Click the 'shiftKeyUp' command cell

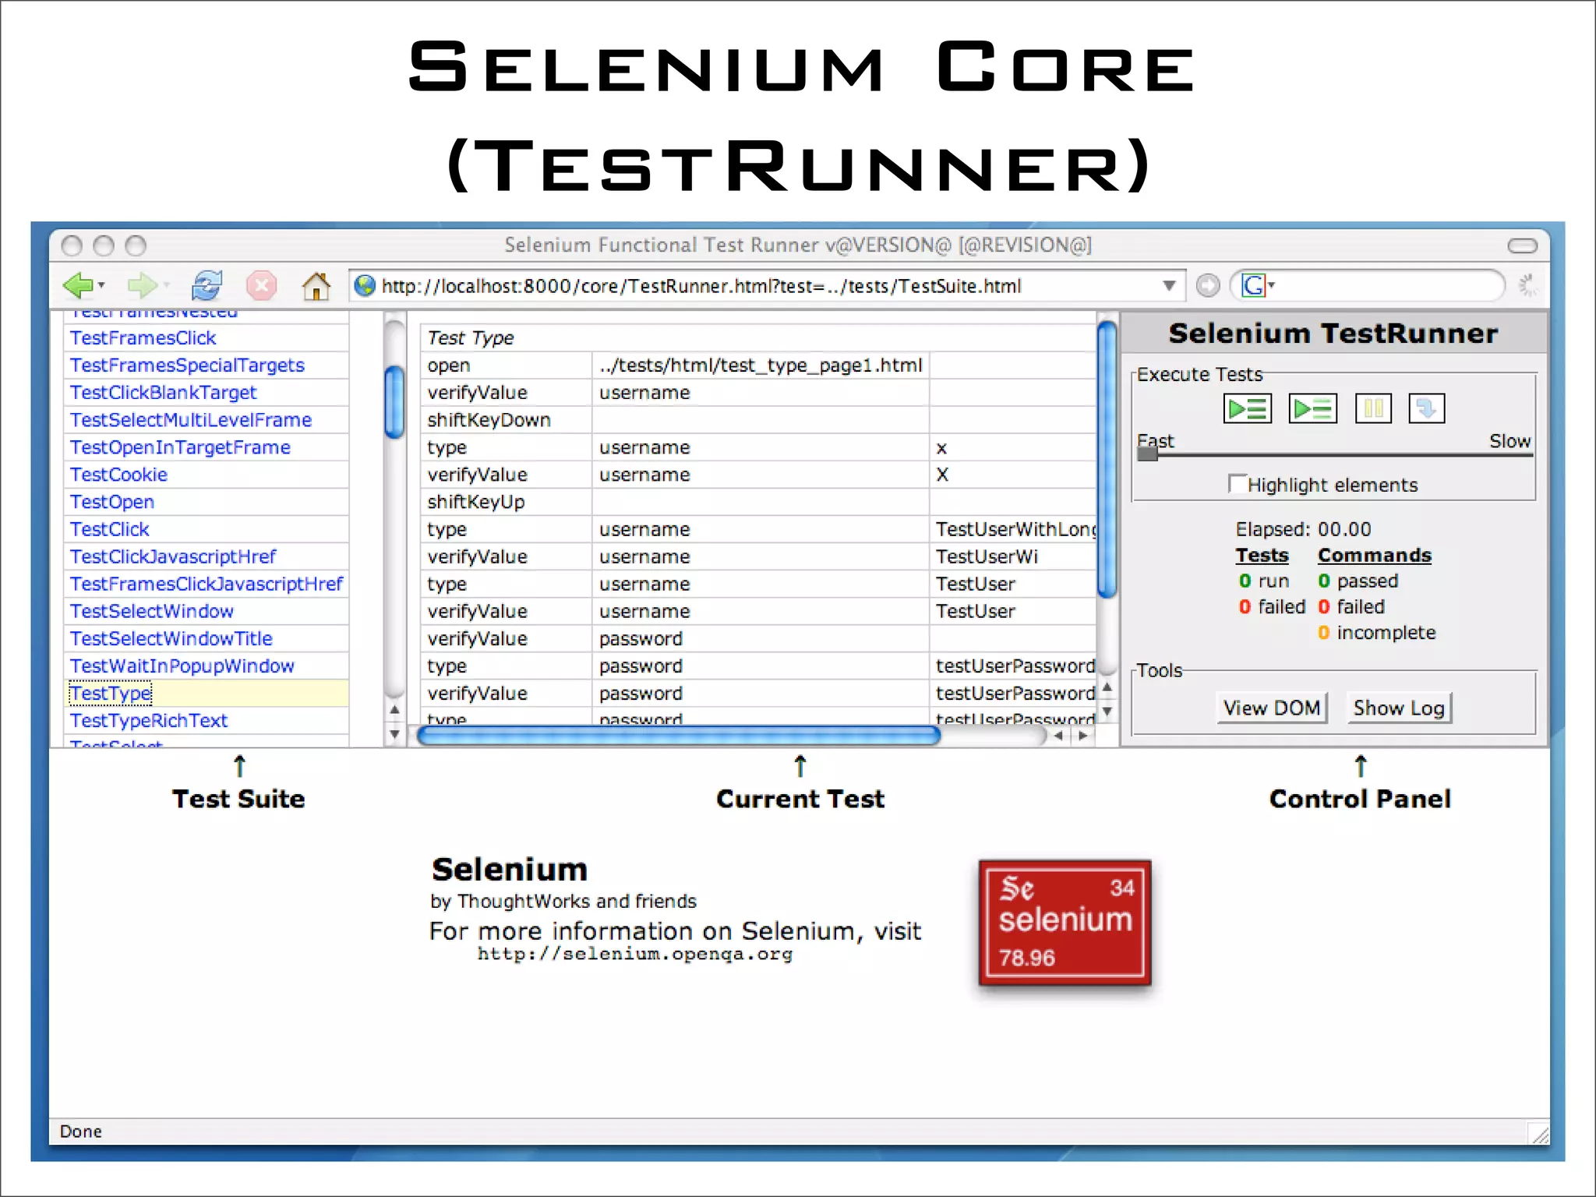(x=507, y=502)
